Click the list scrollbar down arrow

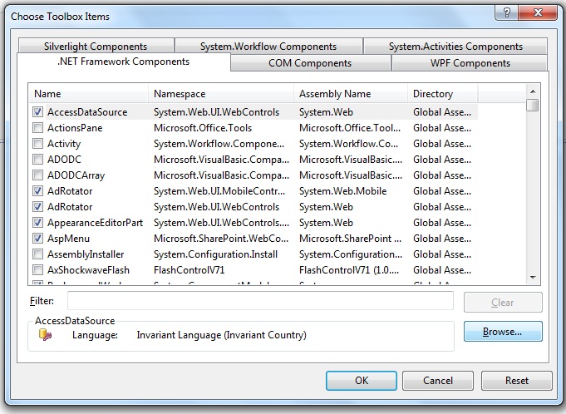pos(533,278)
